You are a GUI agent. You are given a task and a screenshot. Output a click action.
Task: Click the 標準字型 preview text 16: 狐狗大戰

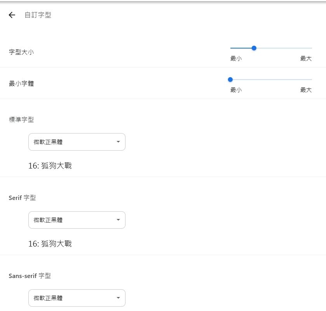click(x=50, y=166)
